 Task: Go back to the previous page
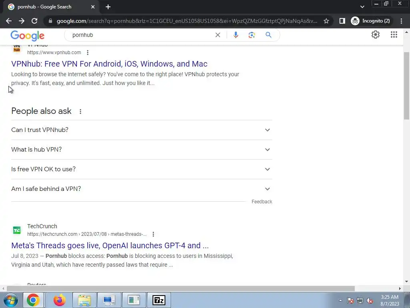point(9,21)
